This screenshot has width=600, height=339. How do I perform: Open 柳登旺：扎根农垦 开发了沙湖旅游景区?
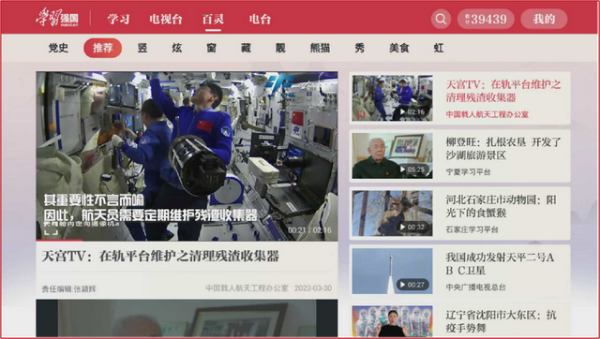(503, 149)
